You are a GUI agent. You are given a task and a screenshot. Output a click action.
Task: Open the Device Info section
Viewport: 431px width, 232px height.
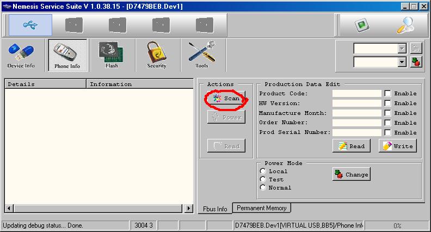21,56
